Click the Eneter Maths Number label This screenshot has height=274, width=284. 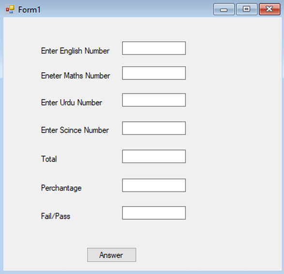click(x=75, y=76)
